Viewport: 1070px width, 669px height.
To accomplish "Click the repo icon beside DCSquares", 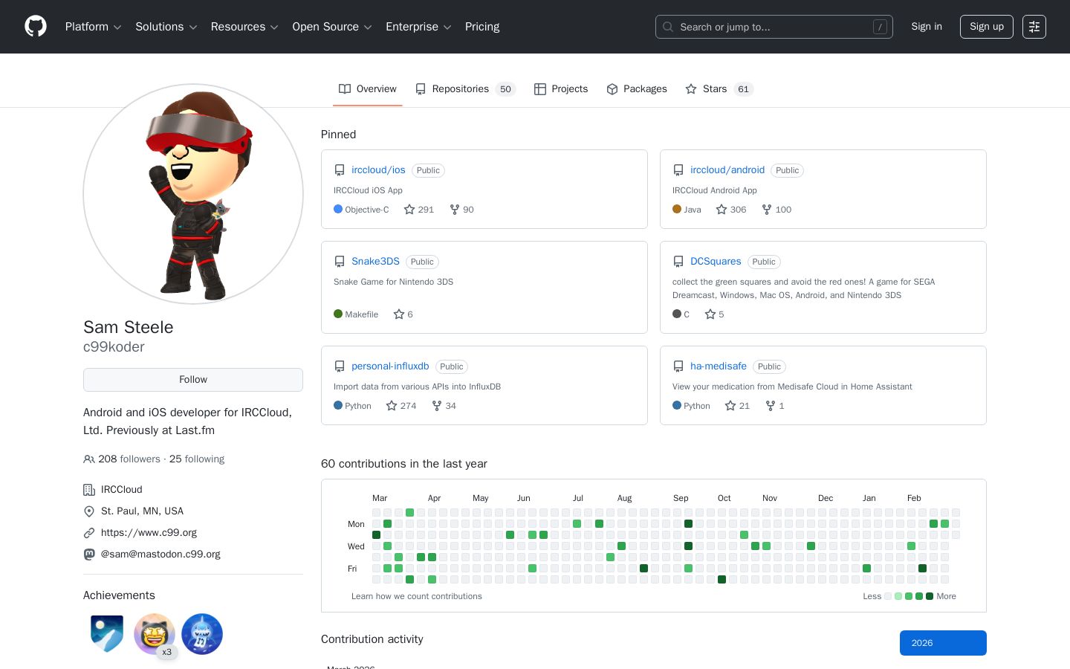I will [x=678, y=262].
